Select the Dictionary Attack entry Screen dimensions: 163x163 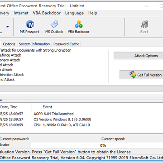pyautogui.click(x=10, y=60)
